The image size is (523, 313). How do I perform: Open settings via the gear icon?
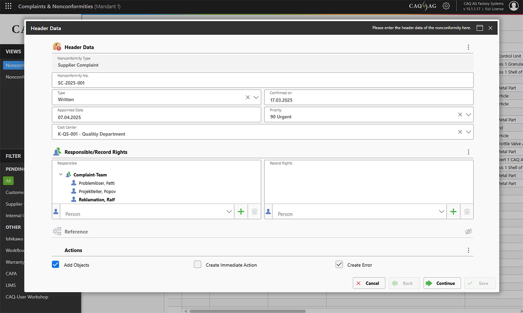click(446, 6)
